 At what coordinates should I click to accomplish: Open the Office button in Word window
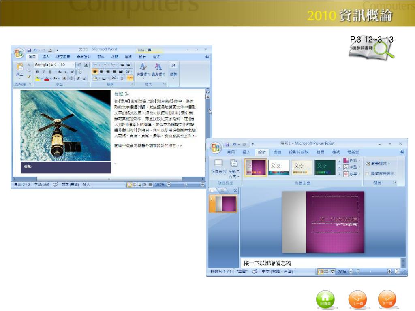(x=19, y=53)
